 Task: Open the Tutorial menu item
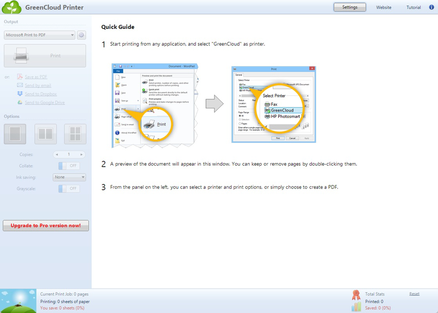coord(413,7)
